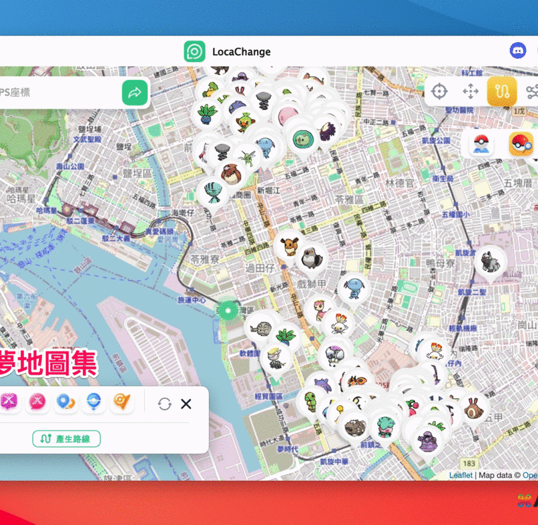Screen dimensions: 538x525
Task: Click the green current location marker
Action: coord(228,310)
